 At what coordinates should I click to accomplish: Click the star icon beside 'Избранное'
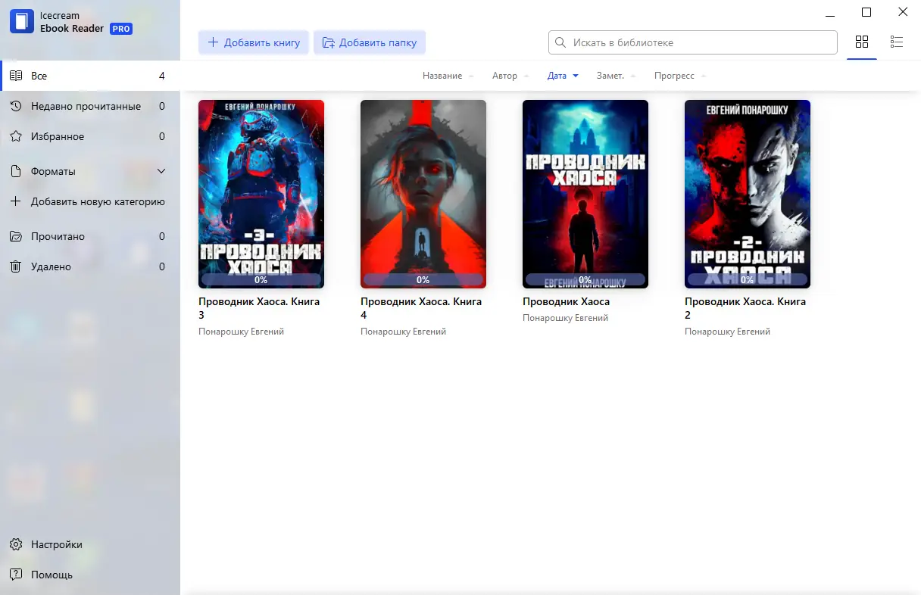click(16, 136)
